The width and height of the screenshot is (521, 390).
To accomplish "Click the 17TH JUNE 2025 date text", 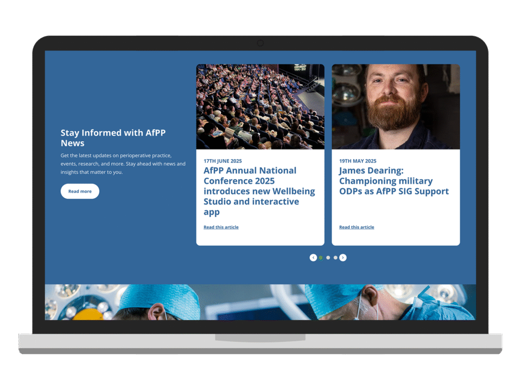I will click(223, 161).
